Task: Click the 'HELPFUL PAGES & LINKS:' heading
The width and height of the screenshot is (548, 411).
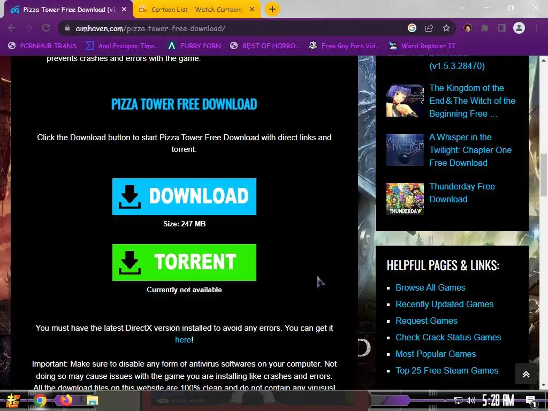Action: (x=443, y=265)
